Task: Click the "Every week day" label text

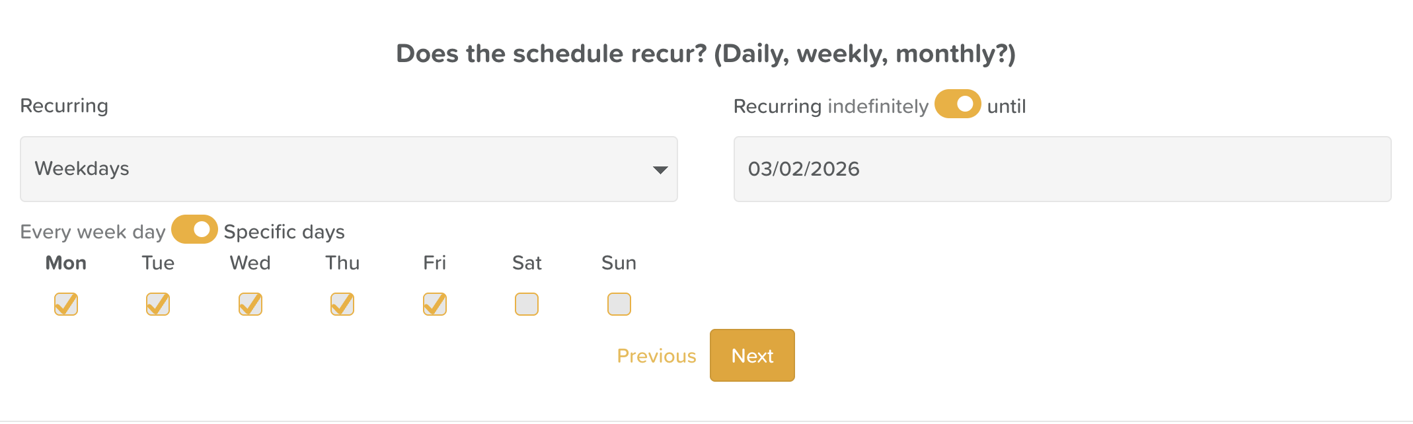Action: pos(93,232)
